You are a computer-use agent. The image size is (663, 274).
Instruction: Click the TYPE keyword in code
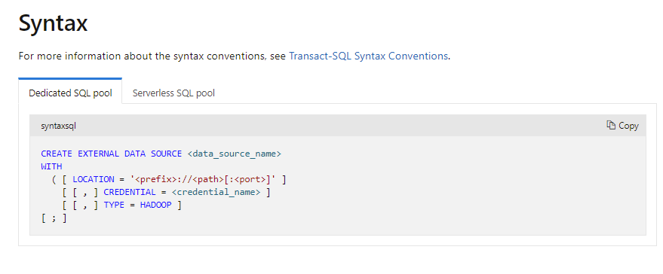tap(114, 205)
